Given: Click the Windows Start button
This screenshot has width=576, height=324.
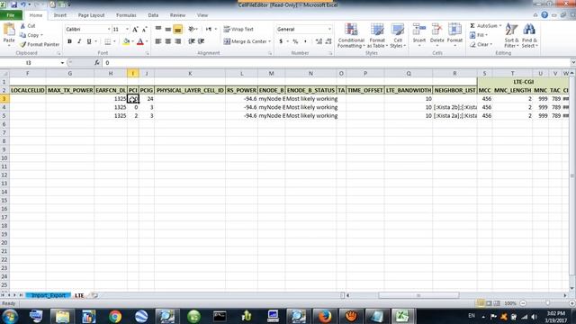Looking at the screenshot, I should [10, 316].
